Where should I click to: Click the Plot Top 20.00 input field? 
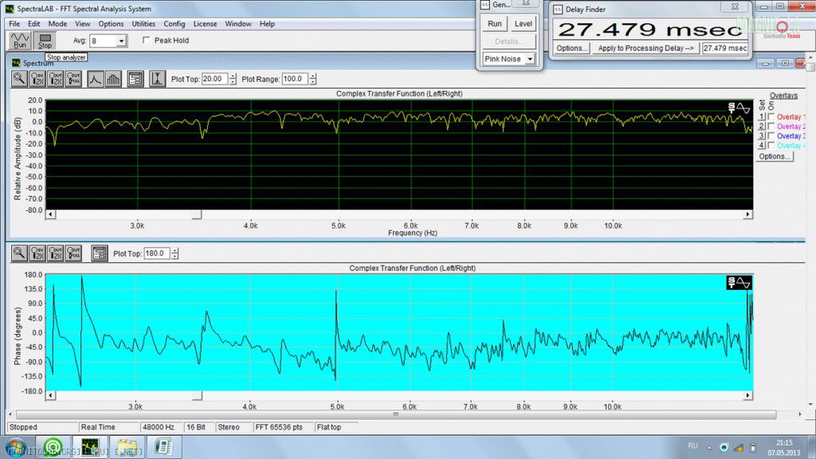[215, 79]
